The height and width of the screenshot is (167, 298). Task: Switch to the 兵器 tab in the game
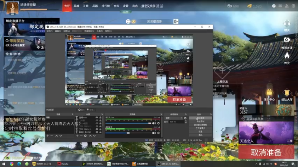point(95,6)
